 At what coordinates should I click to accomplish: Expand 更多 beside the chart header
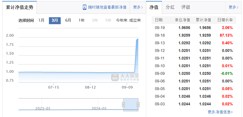[138, 7]
